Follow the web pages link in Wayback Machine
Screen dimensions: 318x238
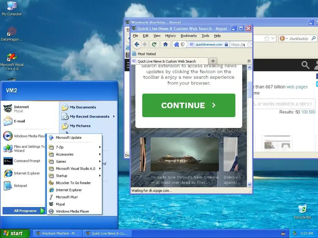pyautogui.click(x=297, y=87)
